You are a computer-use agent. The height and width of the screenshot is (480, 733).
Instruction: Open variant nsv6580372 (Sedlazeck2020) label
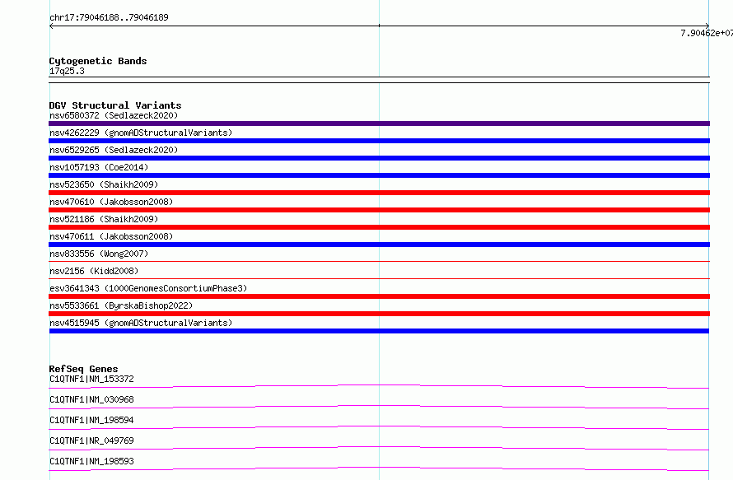[114, 115]
